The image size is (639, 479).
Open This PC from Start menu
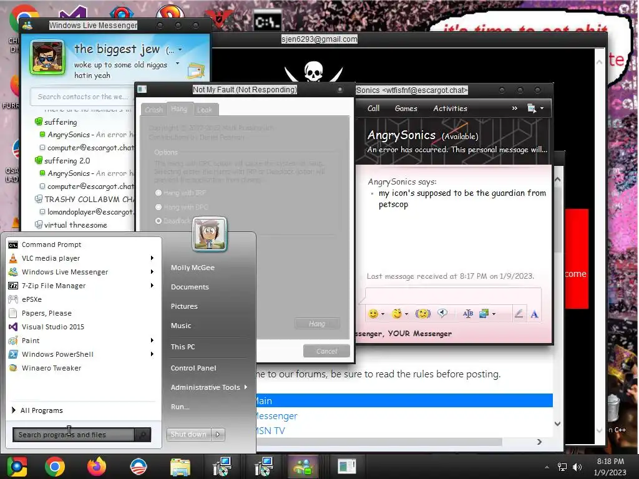click(x=183, y=347)
